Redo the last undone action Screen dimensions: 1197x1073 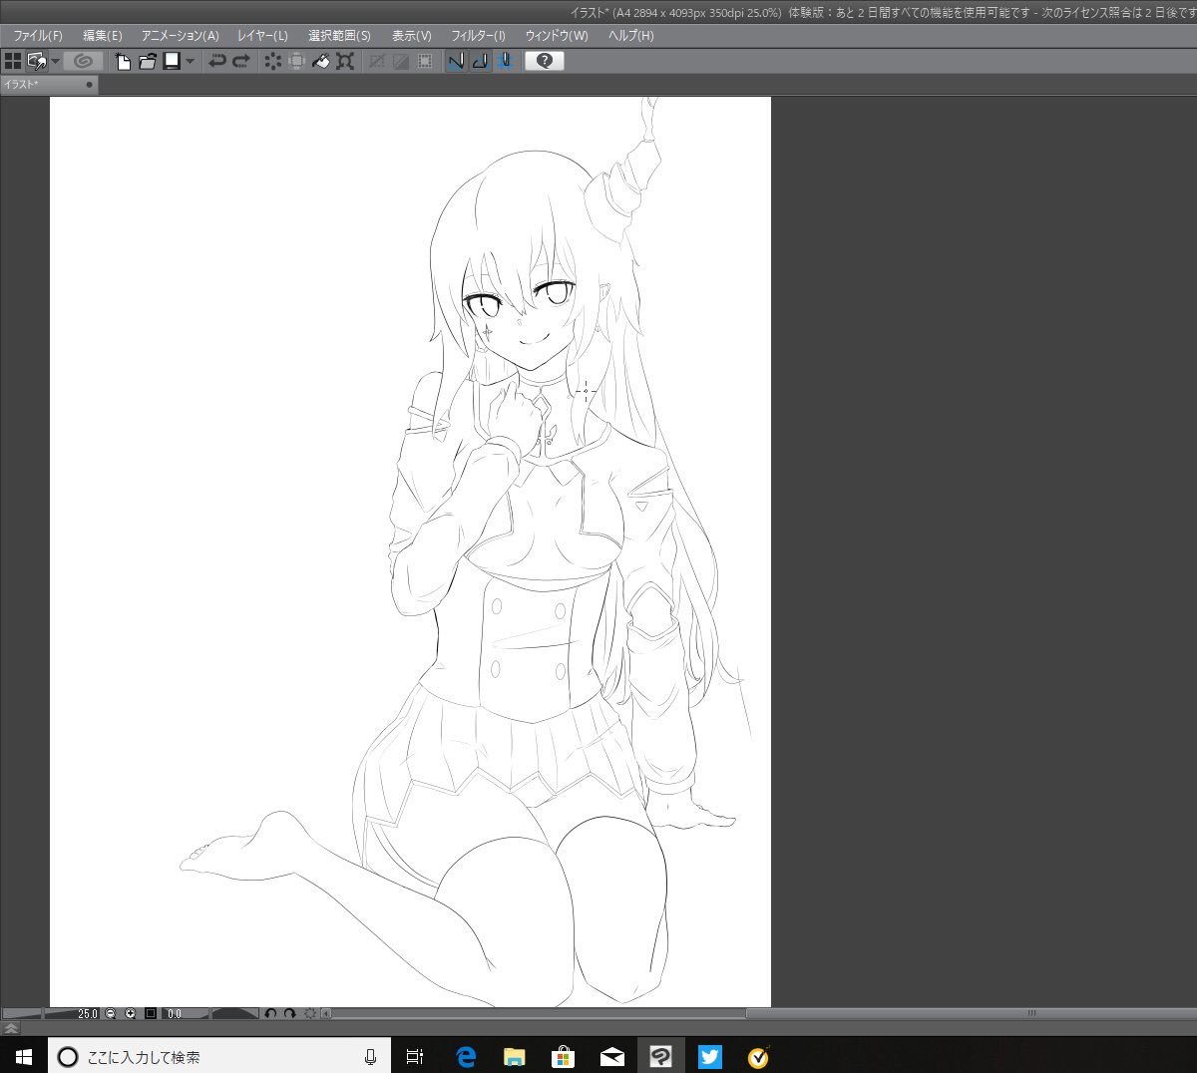(241, 61)
